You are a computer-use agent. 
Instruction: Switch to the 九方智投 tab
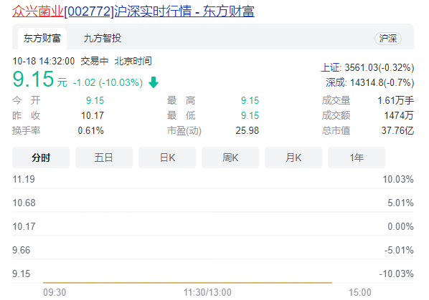(103, 38)
